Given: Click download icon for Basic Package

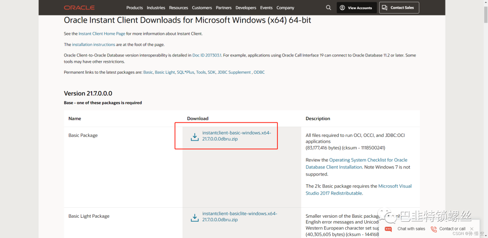Looking at the screenshot, I should 195,136.
